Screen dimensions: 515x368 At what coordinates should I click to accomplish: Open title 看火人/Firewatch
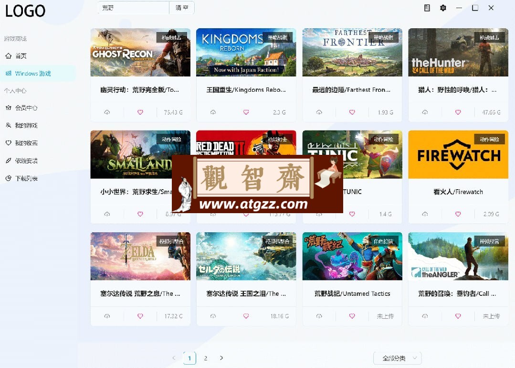458,192
